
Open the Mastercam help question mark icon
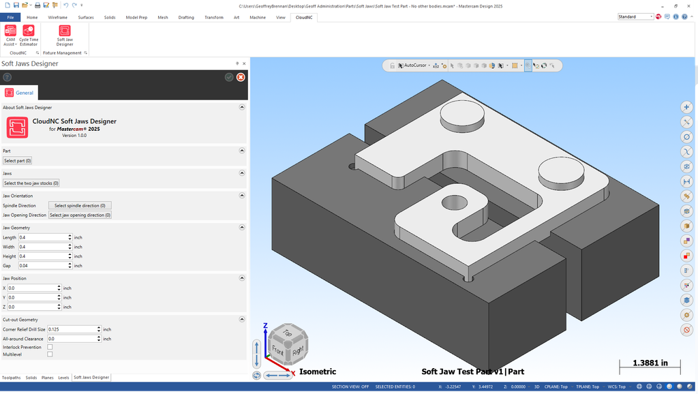(684, 17)
